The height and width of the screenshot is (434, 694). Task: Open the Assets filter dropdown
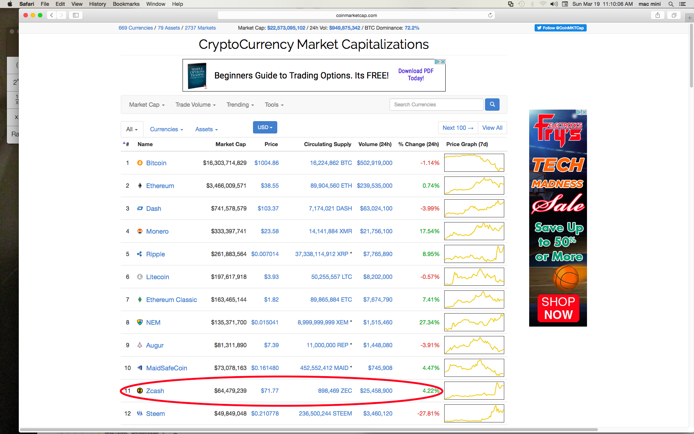point(206,129)
